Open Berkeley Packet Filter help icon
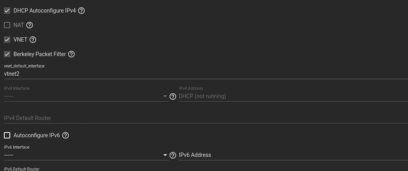This screenshot has width=408, height=171. (71, 54)
